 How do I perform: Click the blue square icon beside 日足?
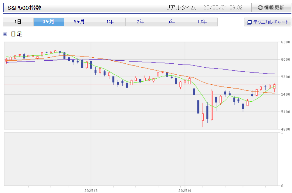click(5, 34)
